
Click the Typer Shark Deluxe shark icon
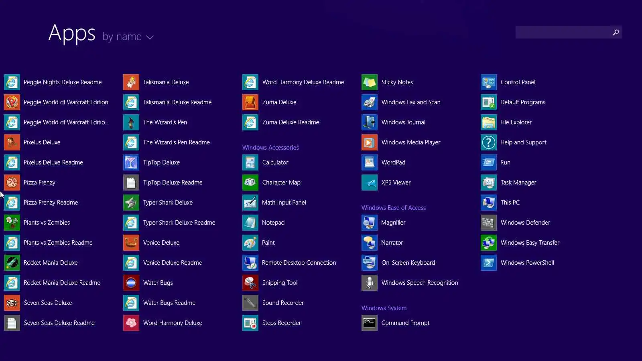[131, 203]
